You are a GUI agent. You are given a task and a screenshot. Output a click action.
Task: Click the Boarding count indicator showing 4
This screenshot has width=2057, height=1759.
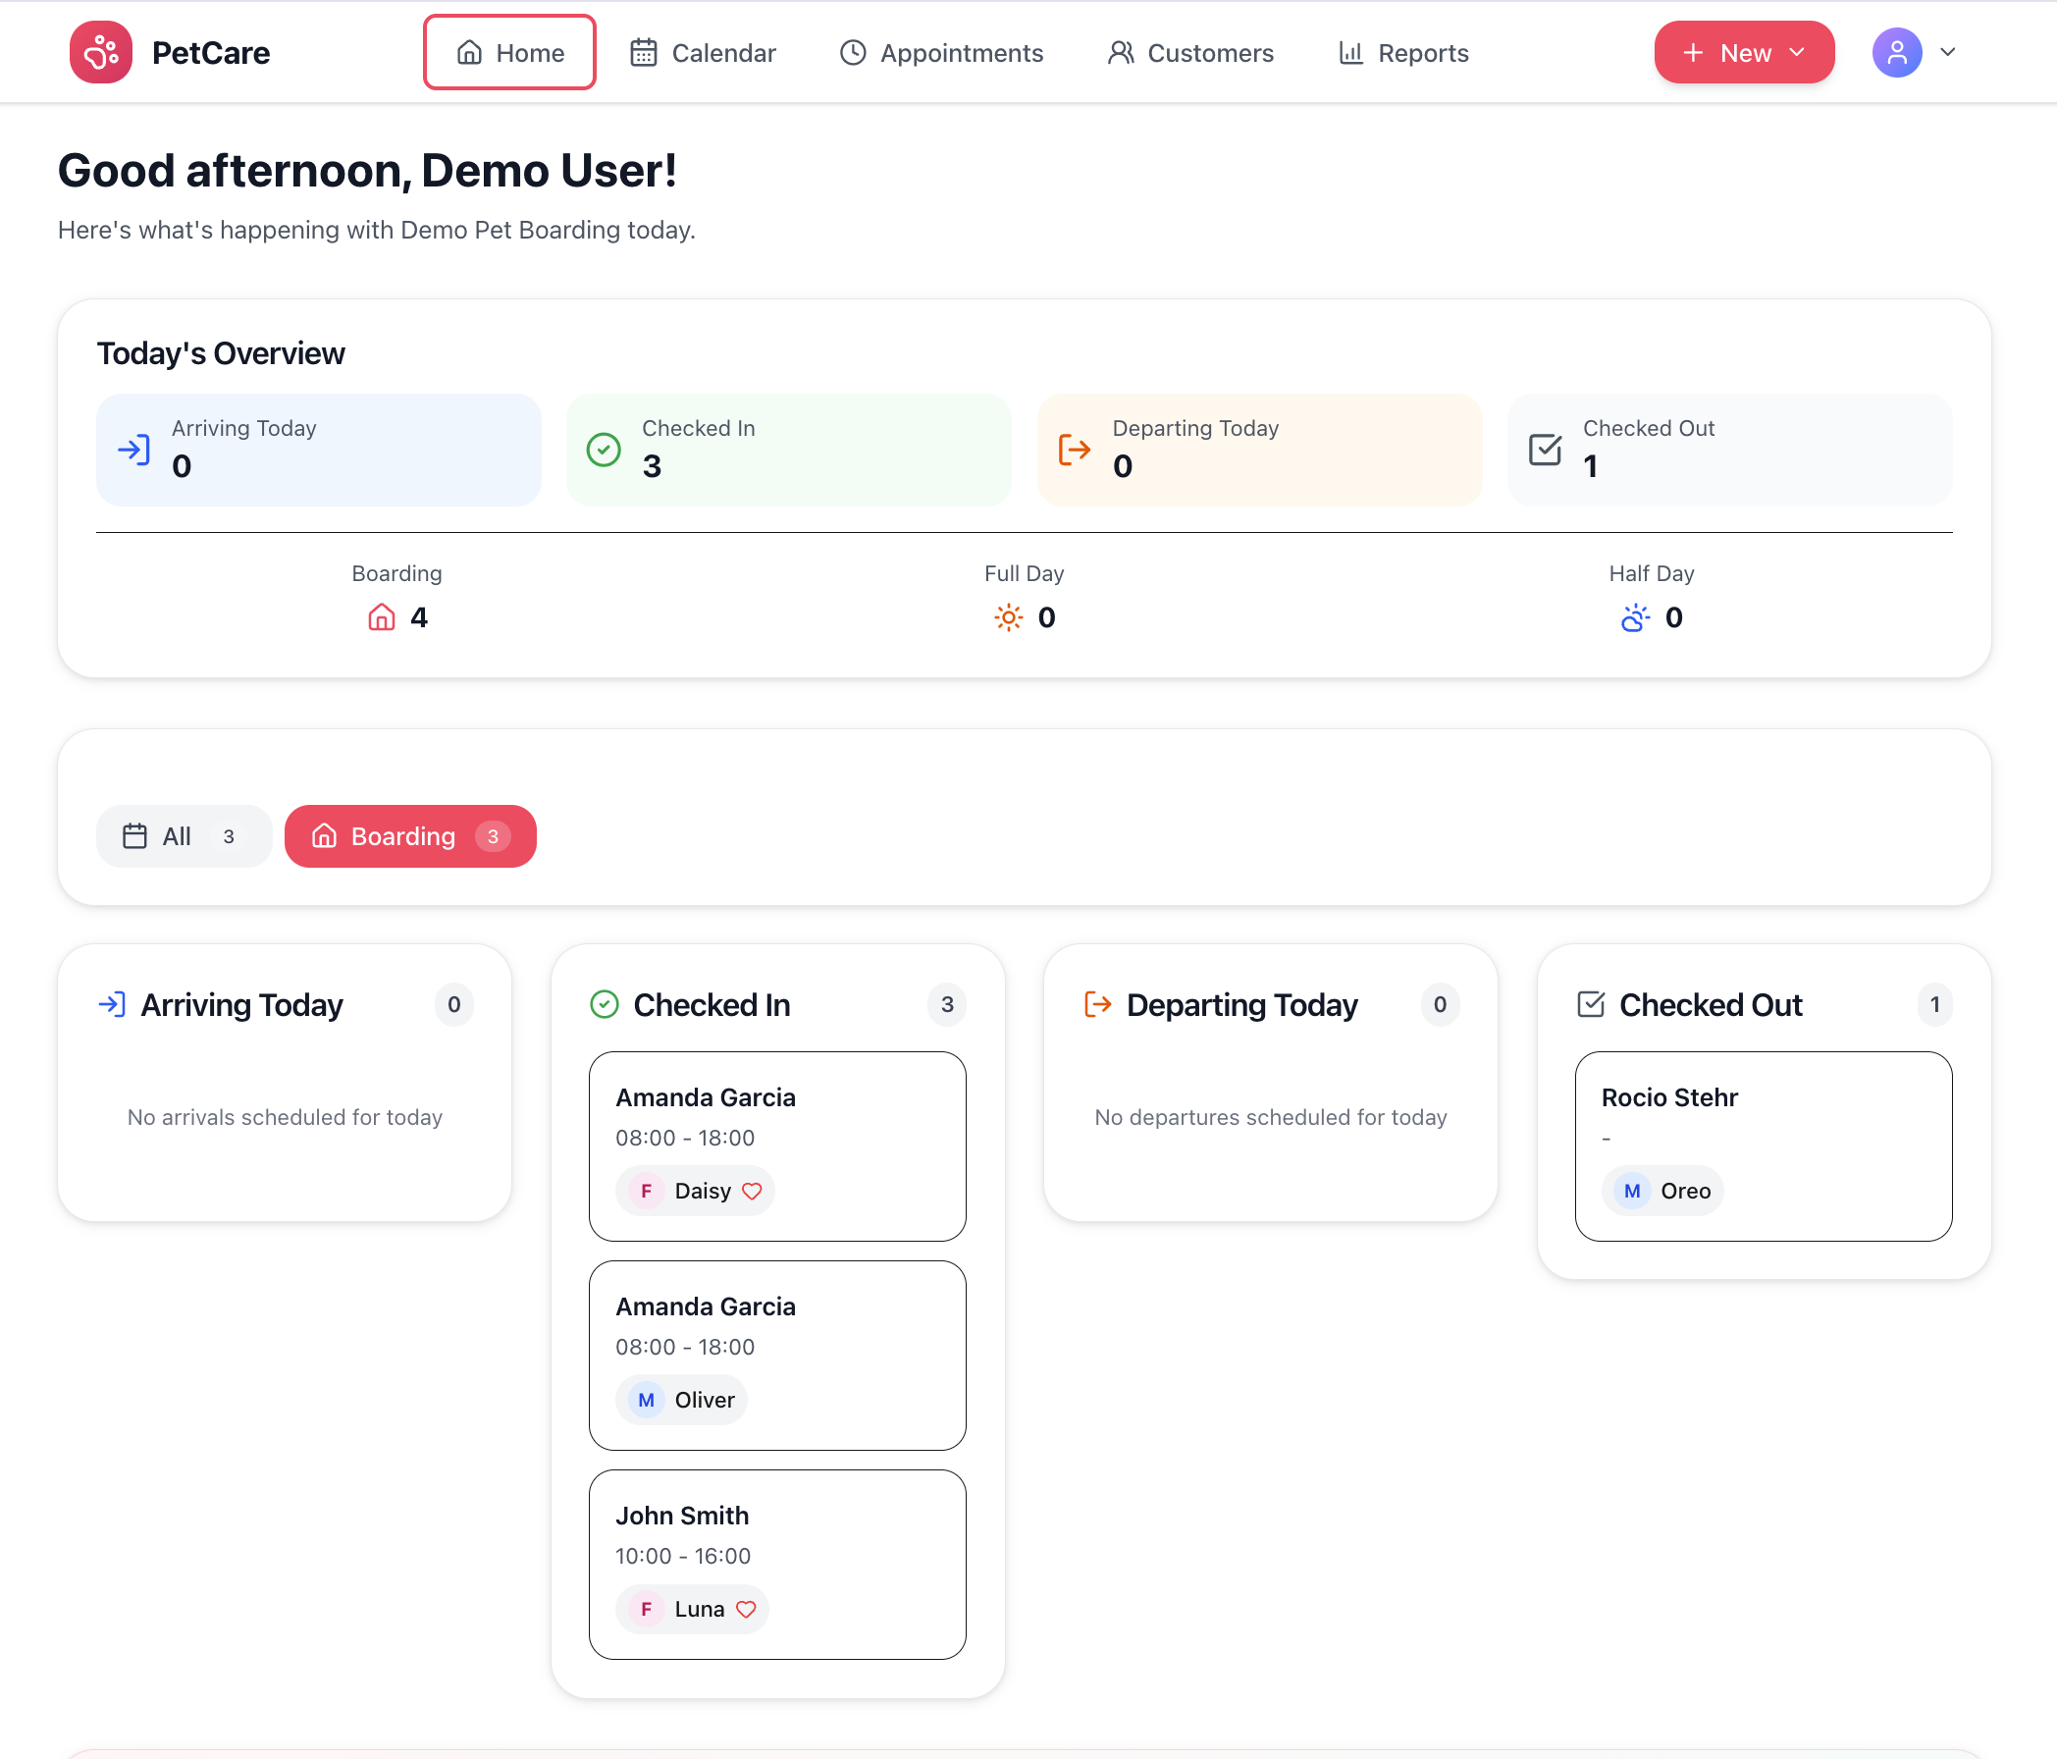(x=397, y=615)
